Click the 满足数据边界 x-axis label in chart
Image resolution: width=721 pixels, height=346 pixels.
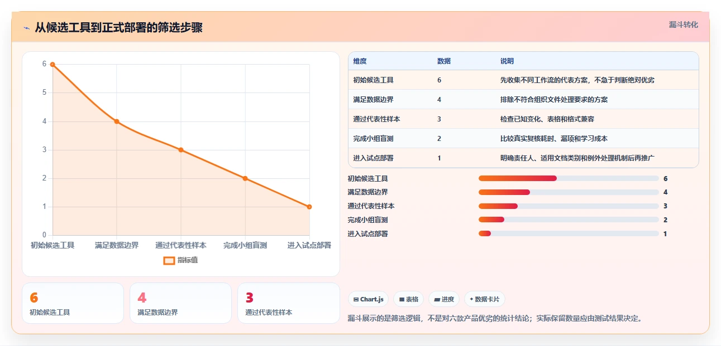pyautogui.click(x=117, y=245)
